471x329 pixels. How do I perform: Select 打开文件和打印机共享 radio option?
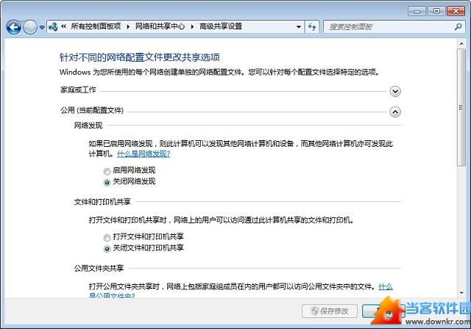(107, 238)
